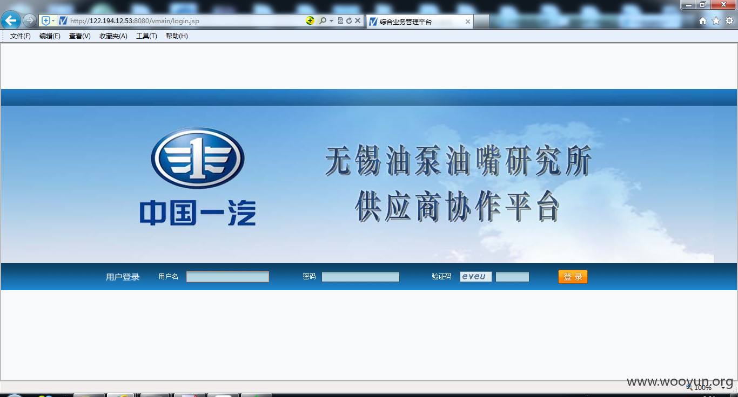Click the site favicon in address bar
The image size is (738, 397).
tap(63, 20)
